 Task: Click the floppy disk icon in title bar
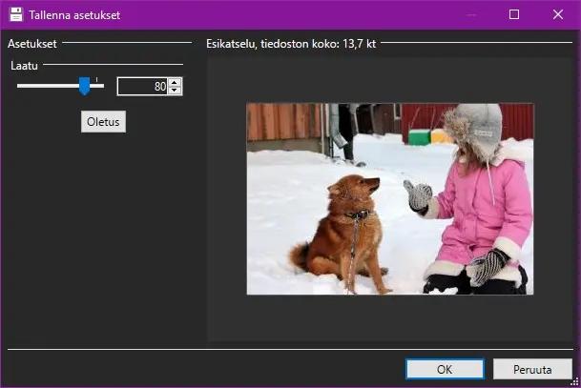click(16, 14)
